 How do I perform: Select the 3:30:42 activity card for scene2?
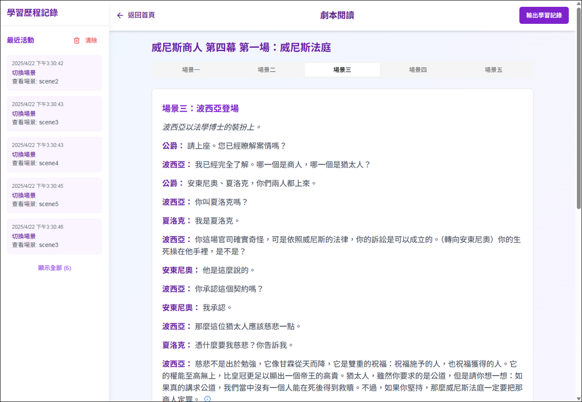(x=55, y=73)
